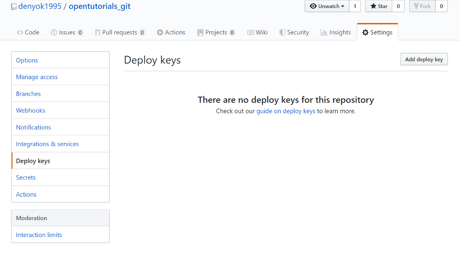Click the Fork button

pos(422,6)
